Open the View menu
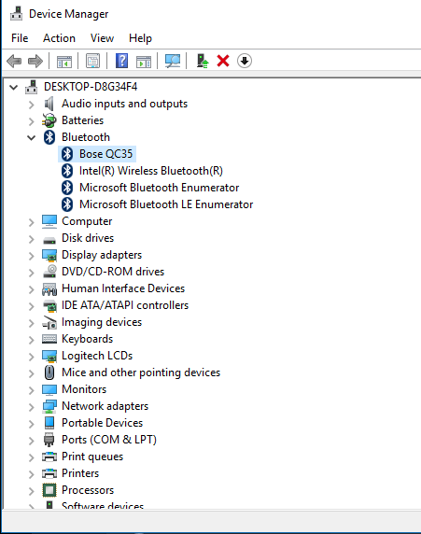The width and height of the screenshot is (421, 534). pyautogui.click(x=102, y=38)
